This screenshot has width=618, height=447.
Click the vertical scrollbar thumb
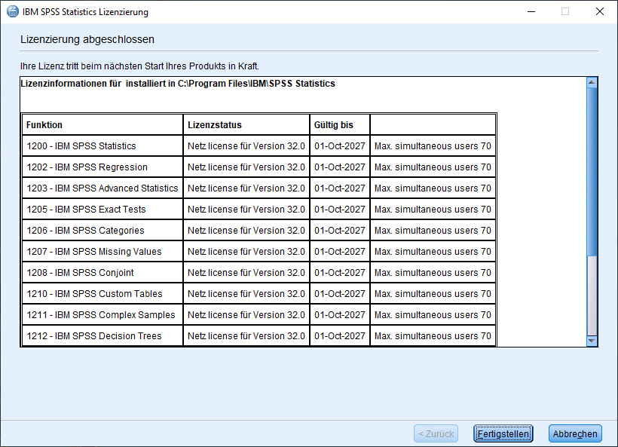[x=592, y=172]
